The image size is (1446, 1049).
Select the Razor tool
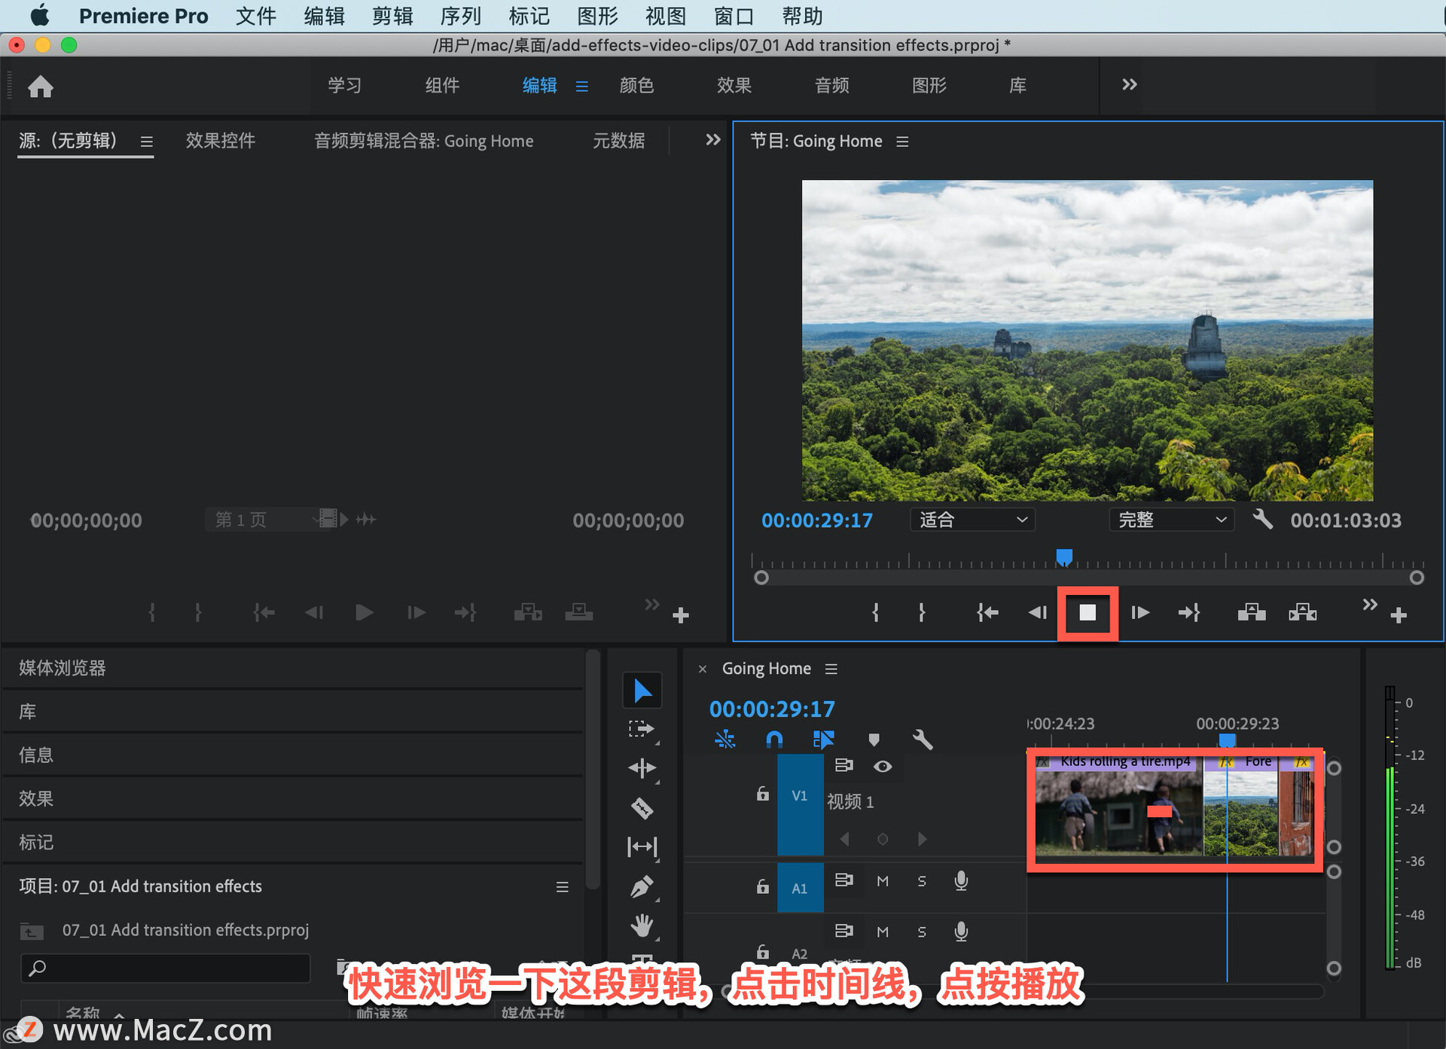[x=642, y=808]
